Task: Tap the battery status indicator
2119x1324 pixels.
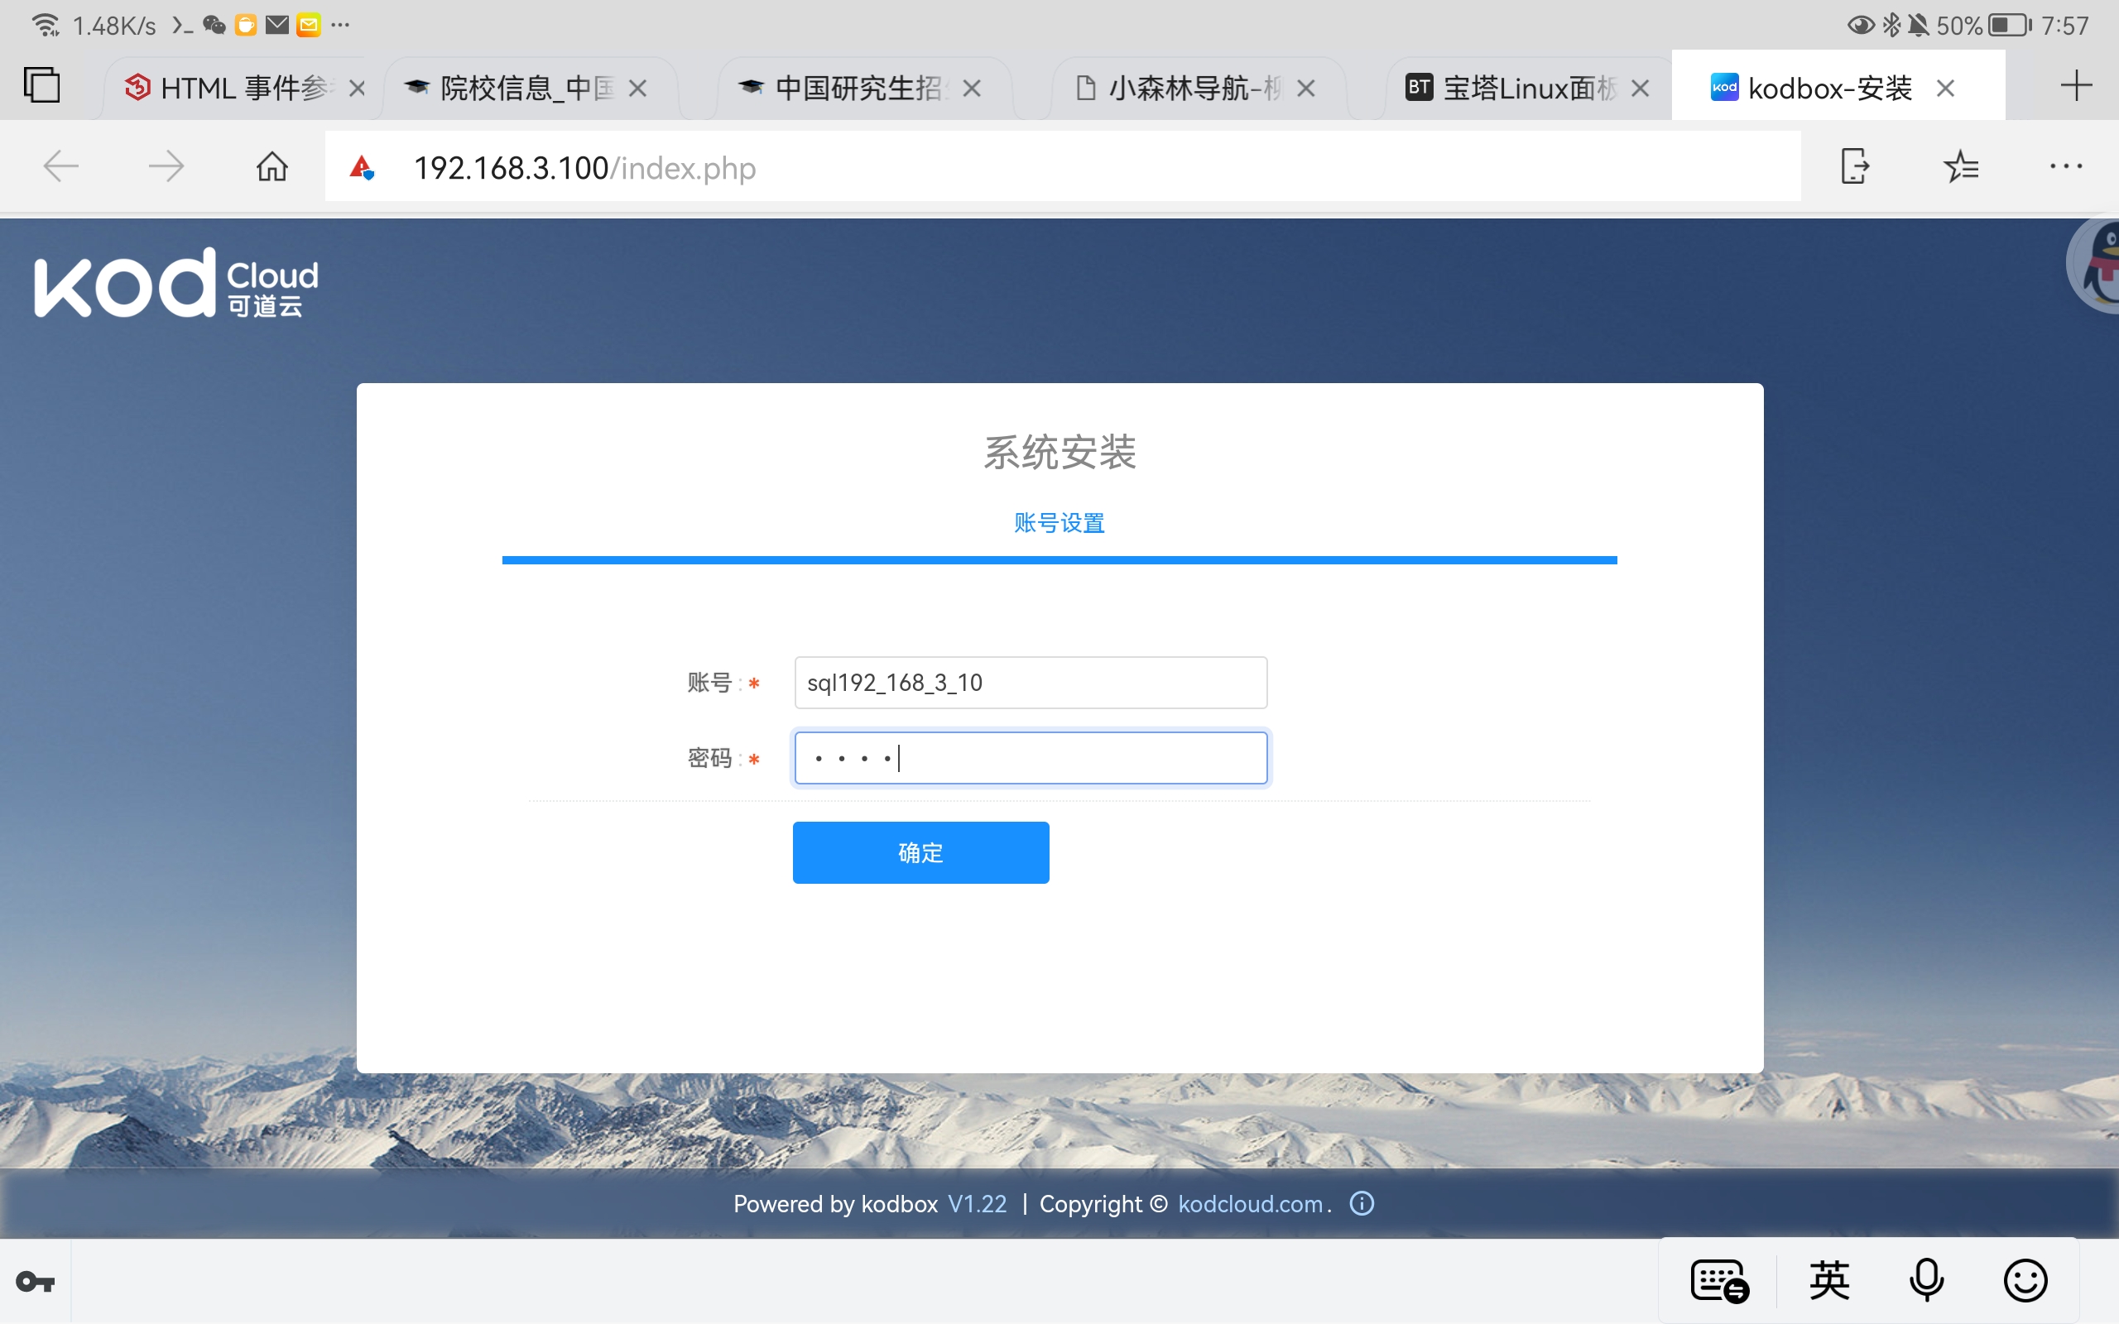Action: (x=2011, y=25)
